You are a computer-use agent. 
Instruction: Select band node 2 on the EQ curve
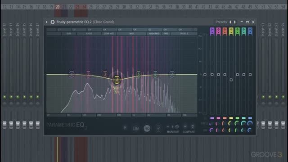88,74
